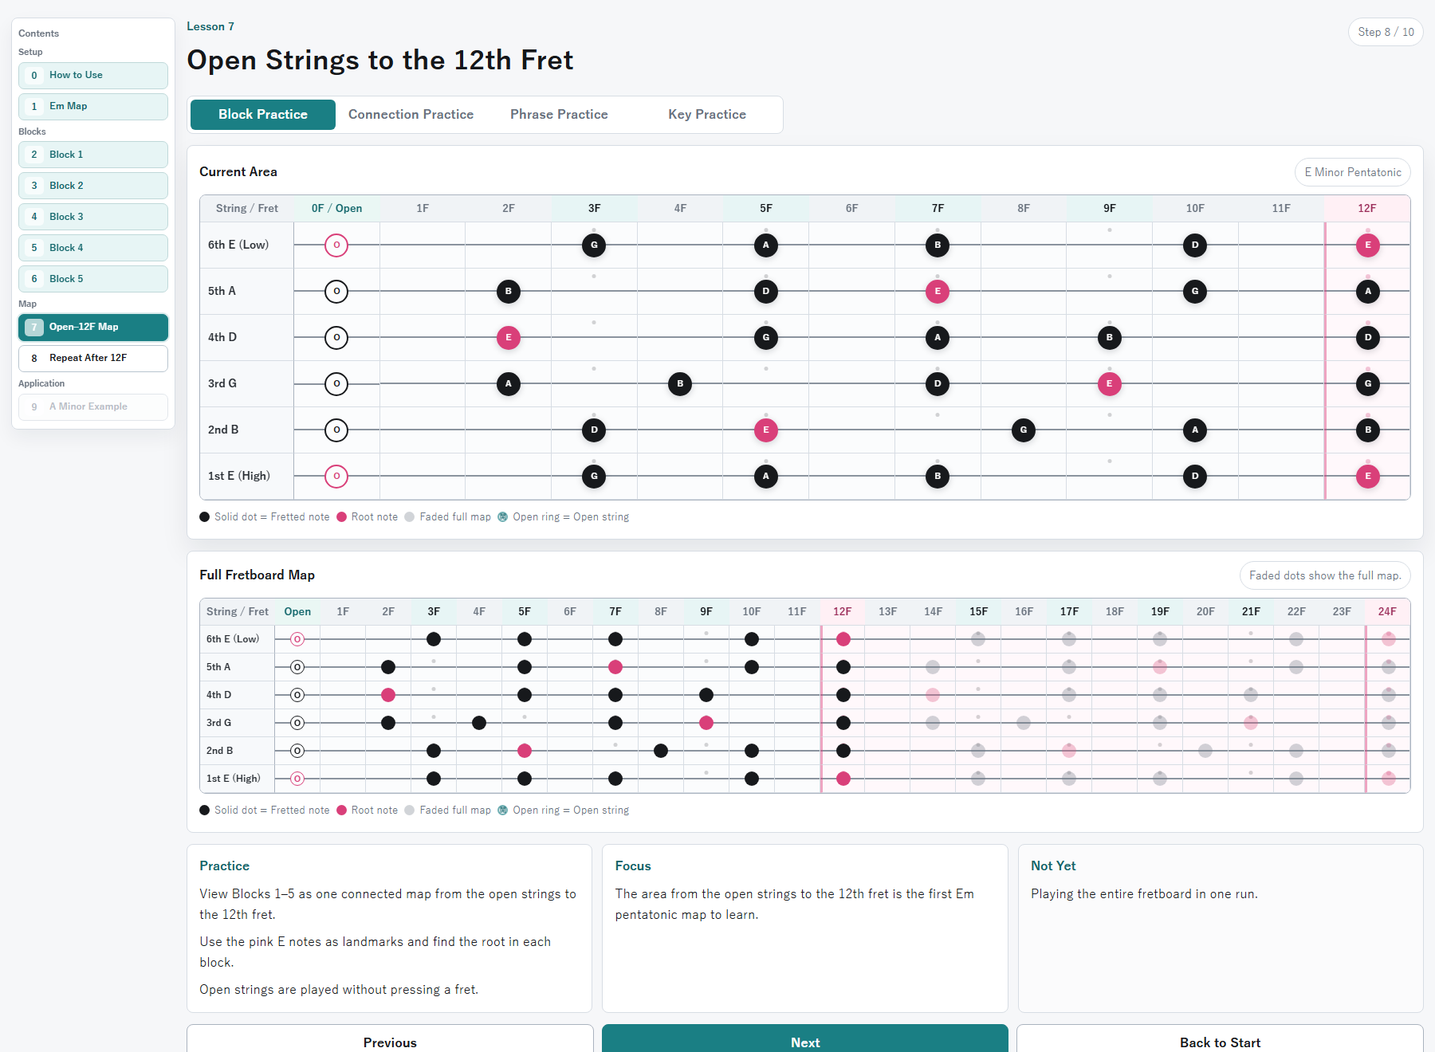Click the pink open ring on 1st E (High) string in Current Area
This screenshot has width=1435, height=1052.
(336, 476)
